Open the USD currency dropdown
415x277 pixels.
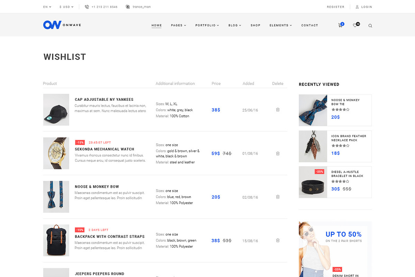66,7
